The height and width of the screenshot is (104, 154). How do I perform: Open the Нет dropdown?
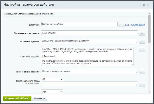point(52,92)
